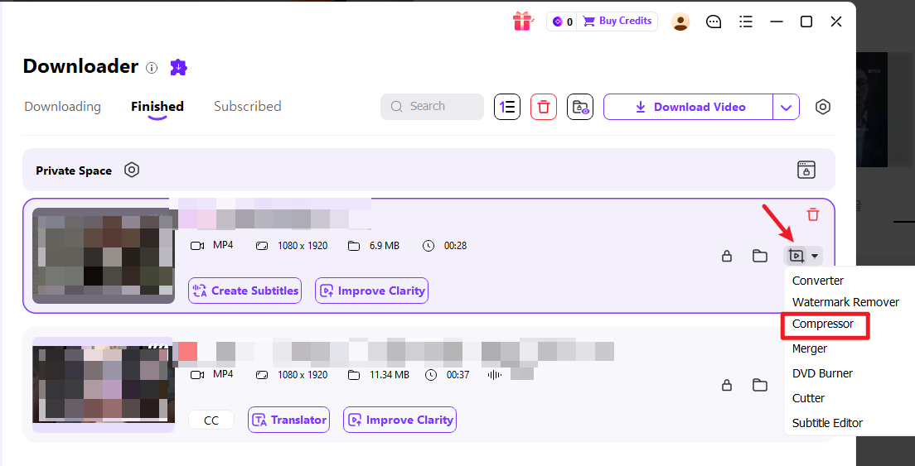This screenshot has width=915, height=466.
Task: Click the Translator button
Action: pyautogui.click(x=289, y=420)
